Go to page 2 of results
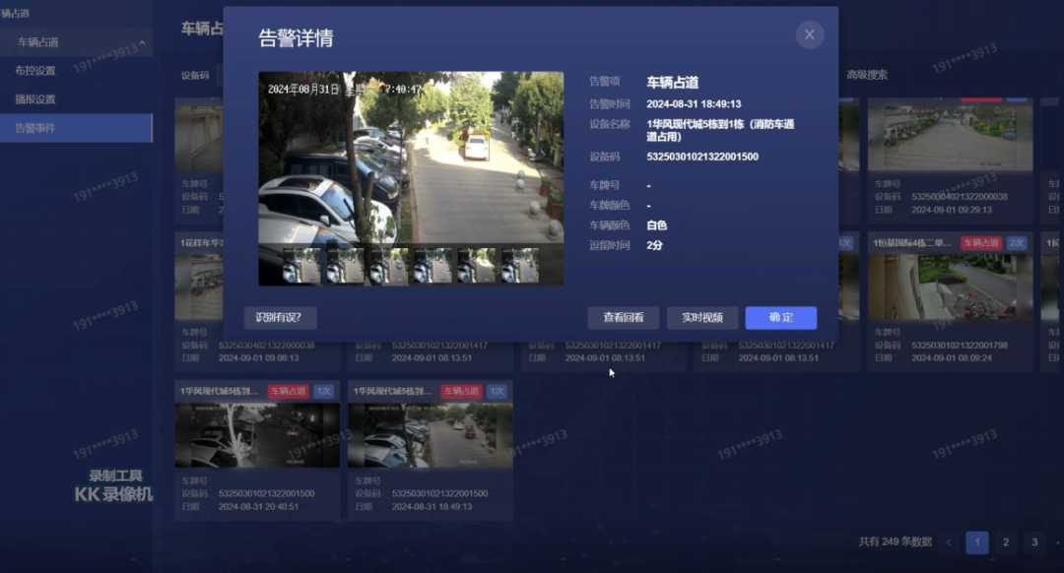The width and height of the screenshot is (1064, 573). (1005, 541)
